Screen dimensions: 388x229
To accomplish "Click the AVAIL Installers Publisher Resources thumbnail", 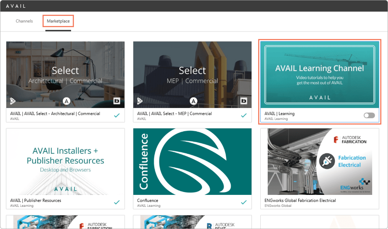I will click(66, 162).
